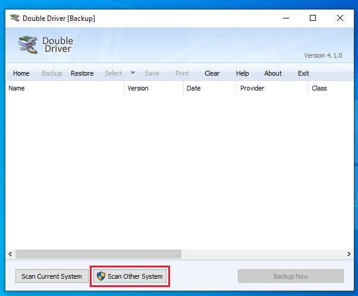The image size is (358, 296).
Task: Sort by the Provider column header
Action: tap(272, 88)
